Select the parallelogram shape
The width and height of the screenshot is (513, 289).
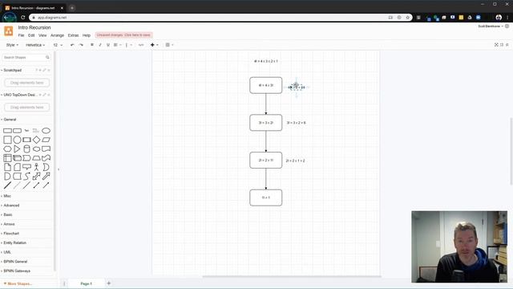[46, 140]
